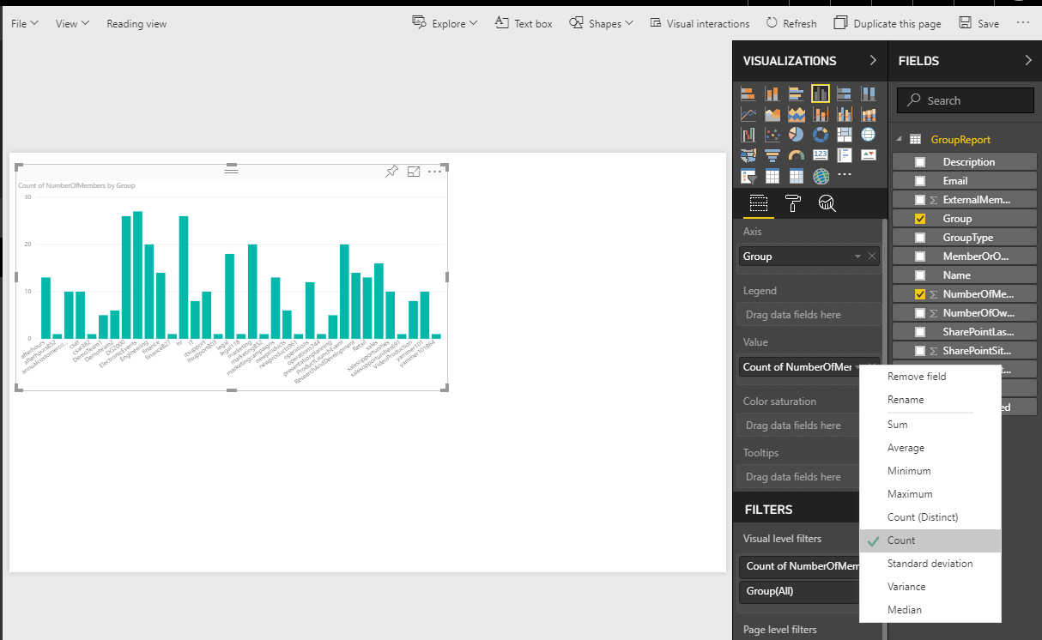The image size is (1042, 640).
Task: Collapse the GroupReport table tree
Action: [x=900, y=139]
